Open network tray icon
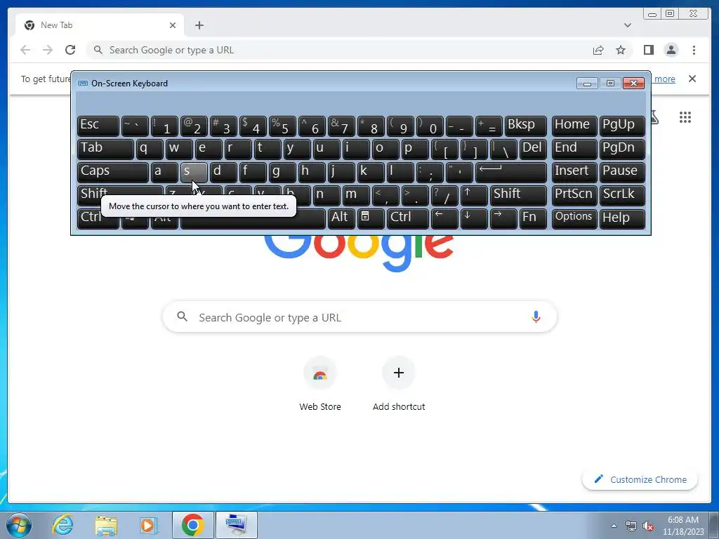The image size is (719, 539). (x=631, y=526)
